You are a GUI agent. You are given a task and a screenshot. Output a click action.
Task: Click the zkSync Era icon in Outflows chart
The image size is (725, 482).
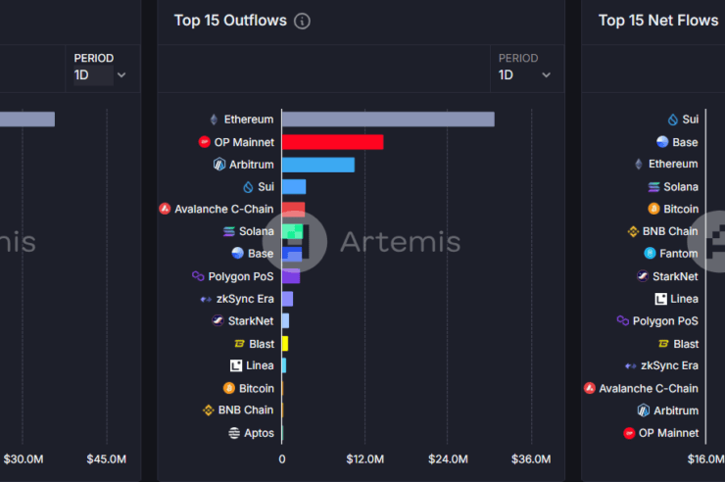206,299
